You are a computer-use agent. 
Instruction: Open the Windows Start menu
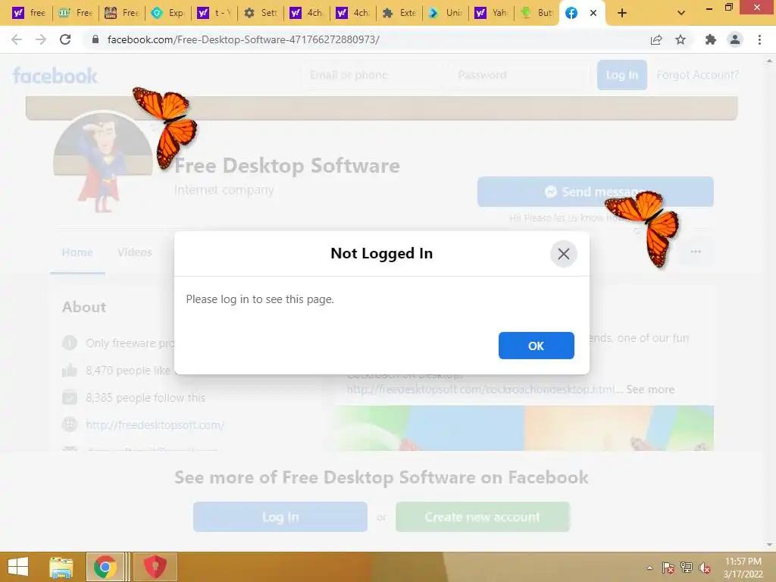(x=18, y=567)
